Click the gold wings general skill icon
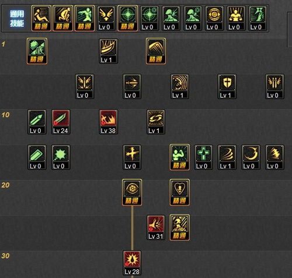This screenshot has width=292, height=278. 106,18
